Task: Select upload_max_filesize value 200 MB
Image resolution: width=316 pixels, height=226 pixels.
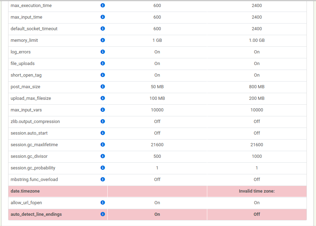Action: [257, 98]
